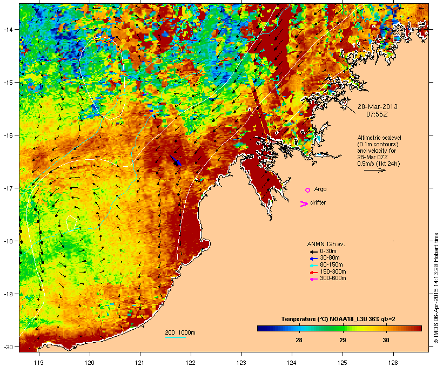
Task: Click the cyan 200 1000m isobath line sample
Action: tap(175, 337)
